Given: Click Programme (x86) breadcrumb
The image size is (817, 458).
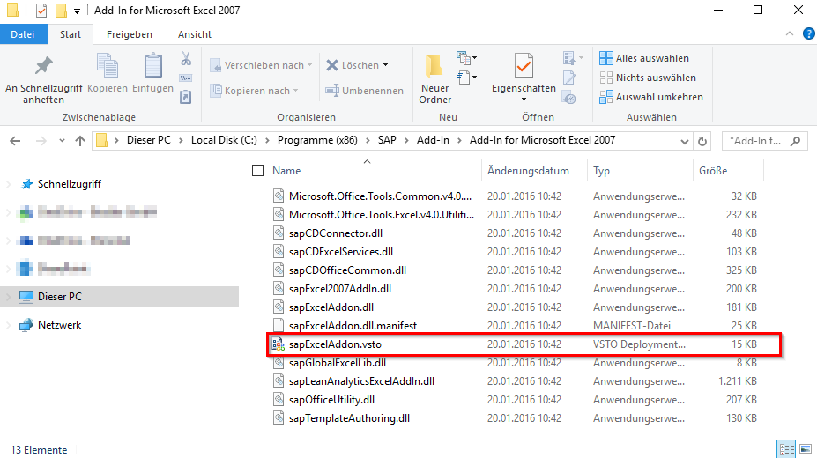Looking at the screenshot, I should [x=317, y=140].
